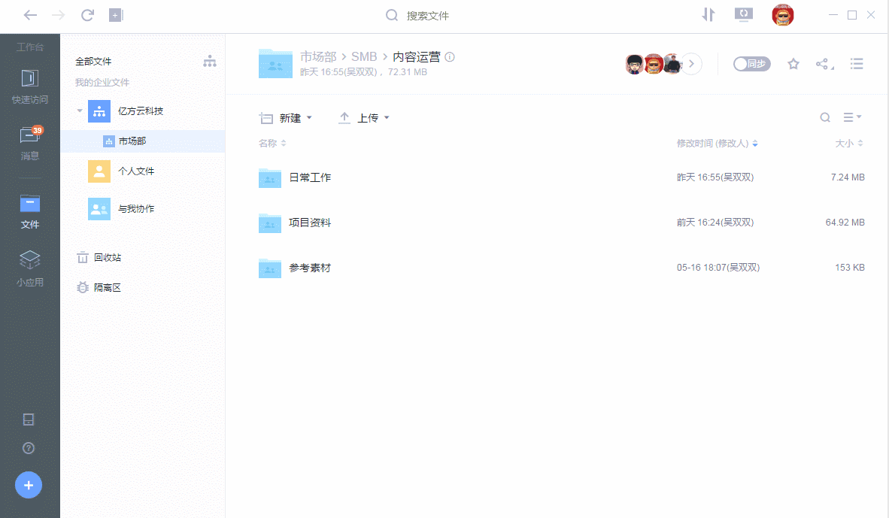This screenshot has height=518, width=889.
Task: Open 隔离区 quarantine area
Action: 105,287
